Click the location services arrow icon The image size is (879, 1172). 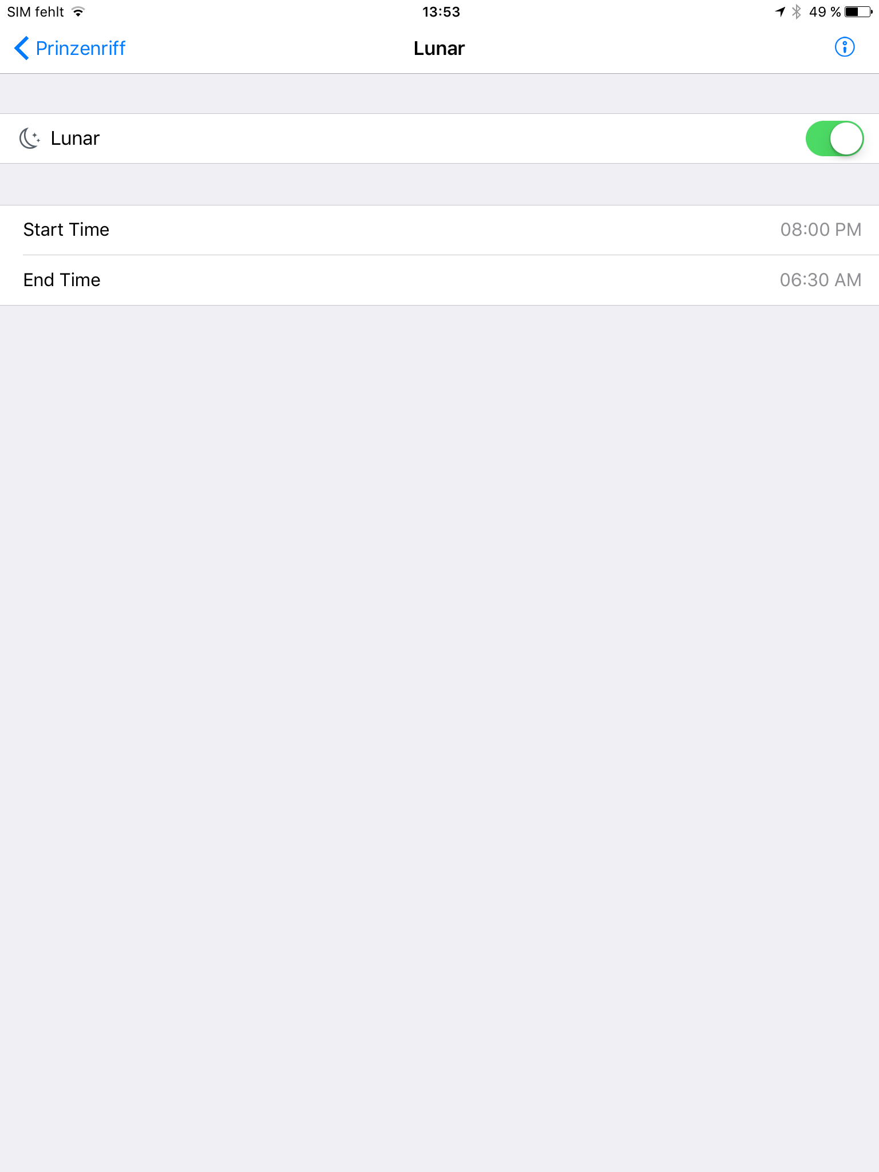pos(780,12)
